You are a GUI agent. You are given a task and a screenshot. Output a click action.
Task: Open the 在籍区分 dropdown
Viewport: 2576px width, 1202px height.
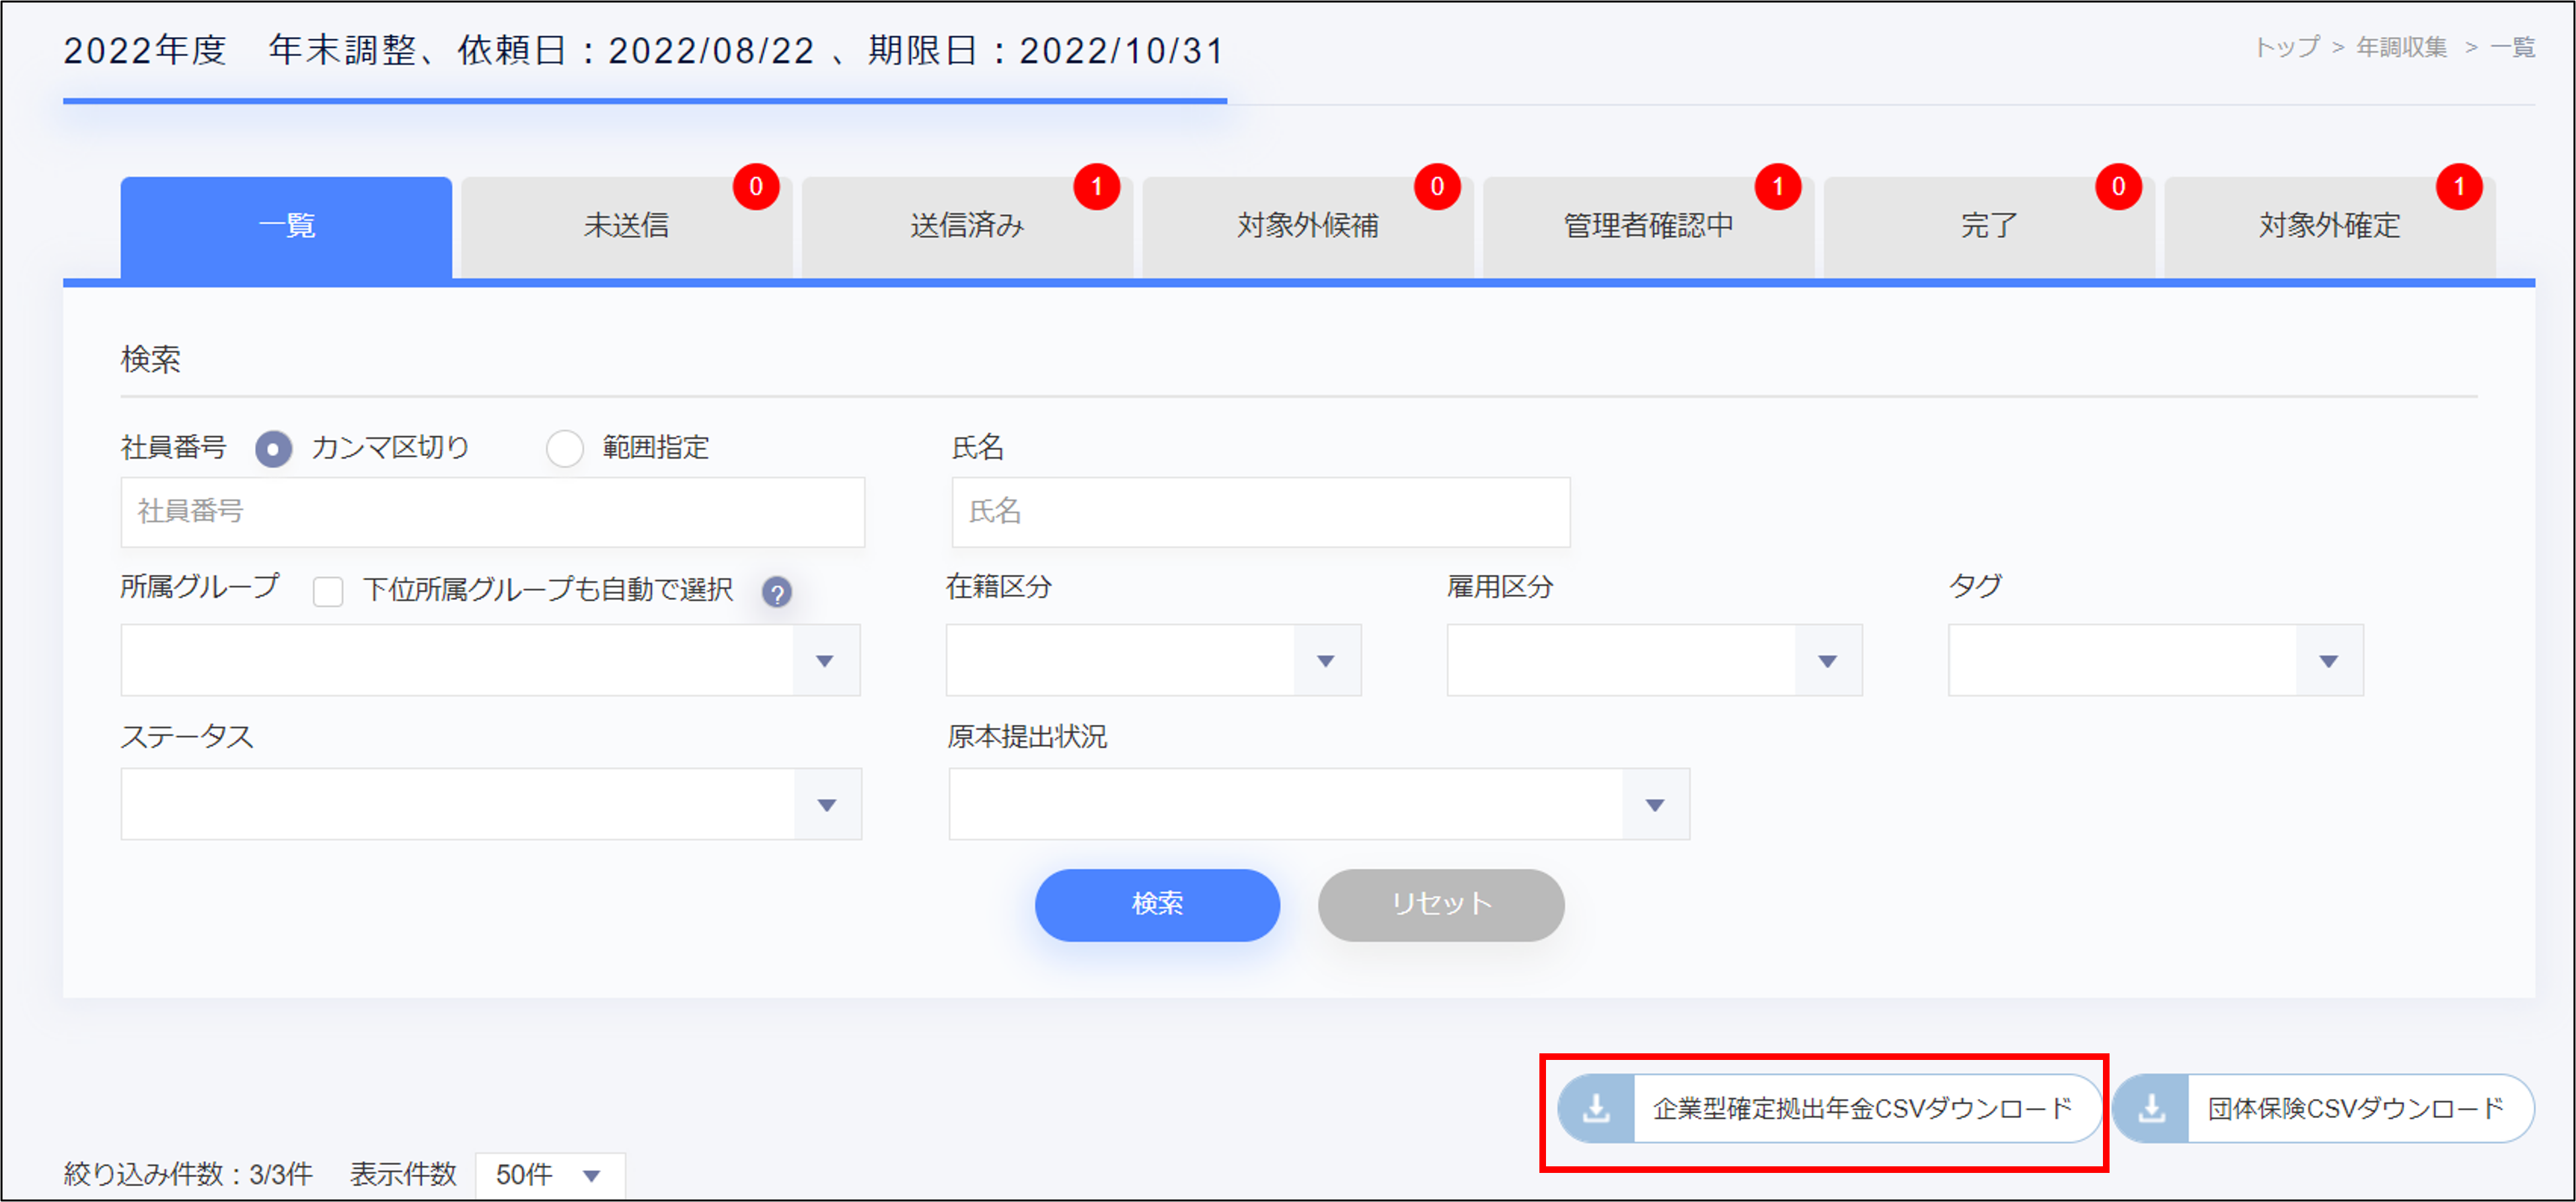click(x=1326, y=661)
